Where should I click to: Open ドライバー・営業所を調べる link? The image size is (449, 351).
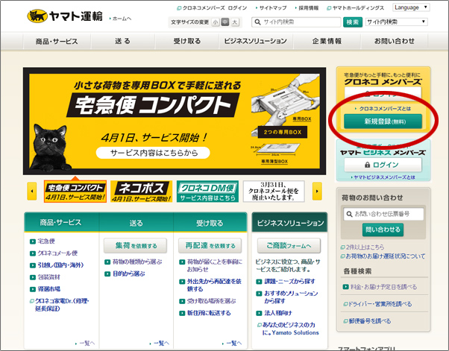pos(377,304)
